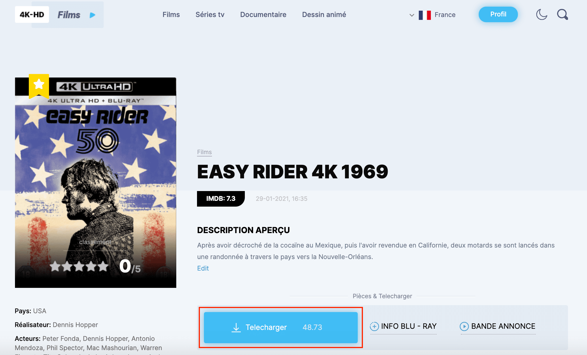Open the Séries tv menu item
The height and width of the screenshot is (355, 587).
(210, 15)
